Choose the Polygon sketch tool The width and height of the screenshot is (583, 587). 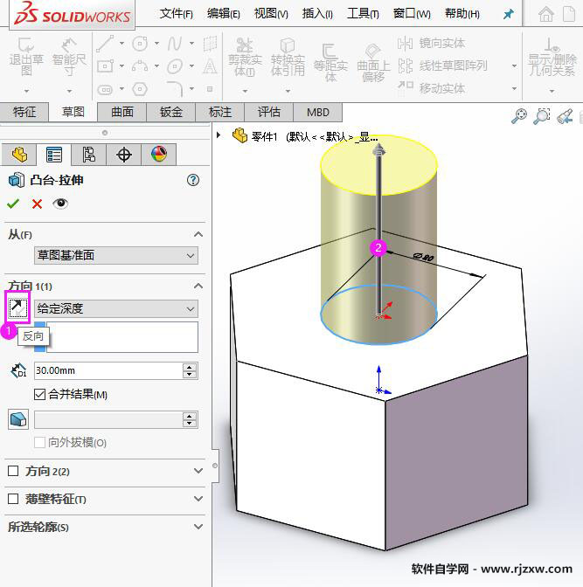140,89
